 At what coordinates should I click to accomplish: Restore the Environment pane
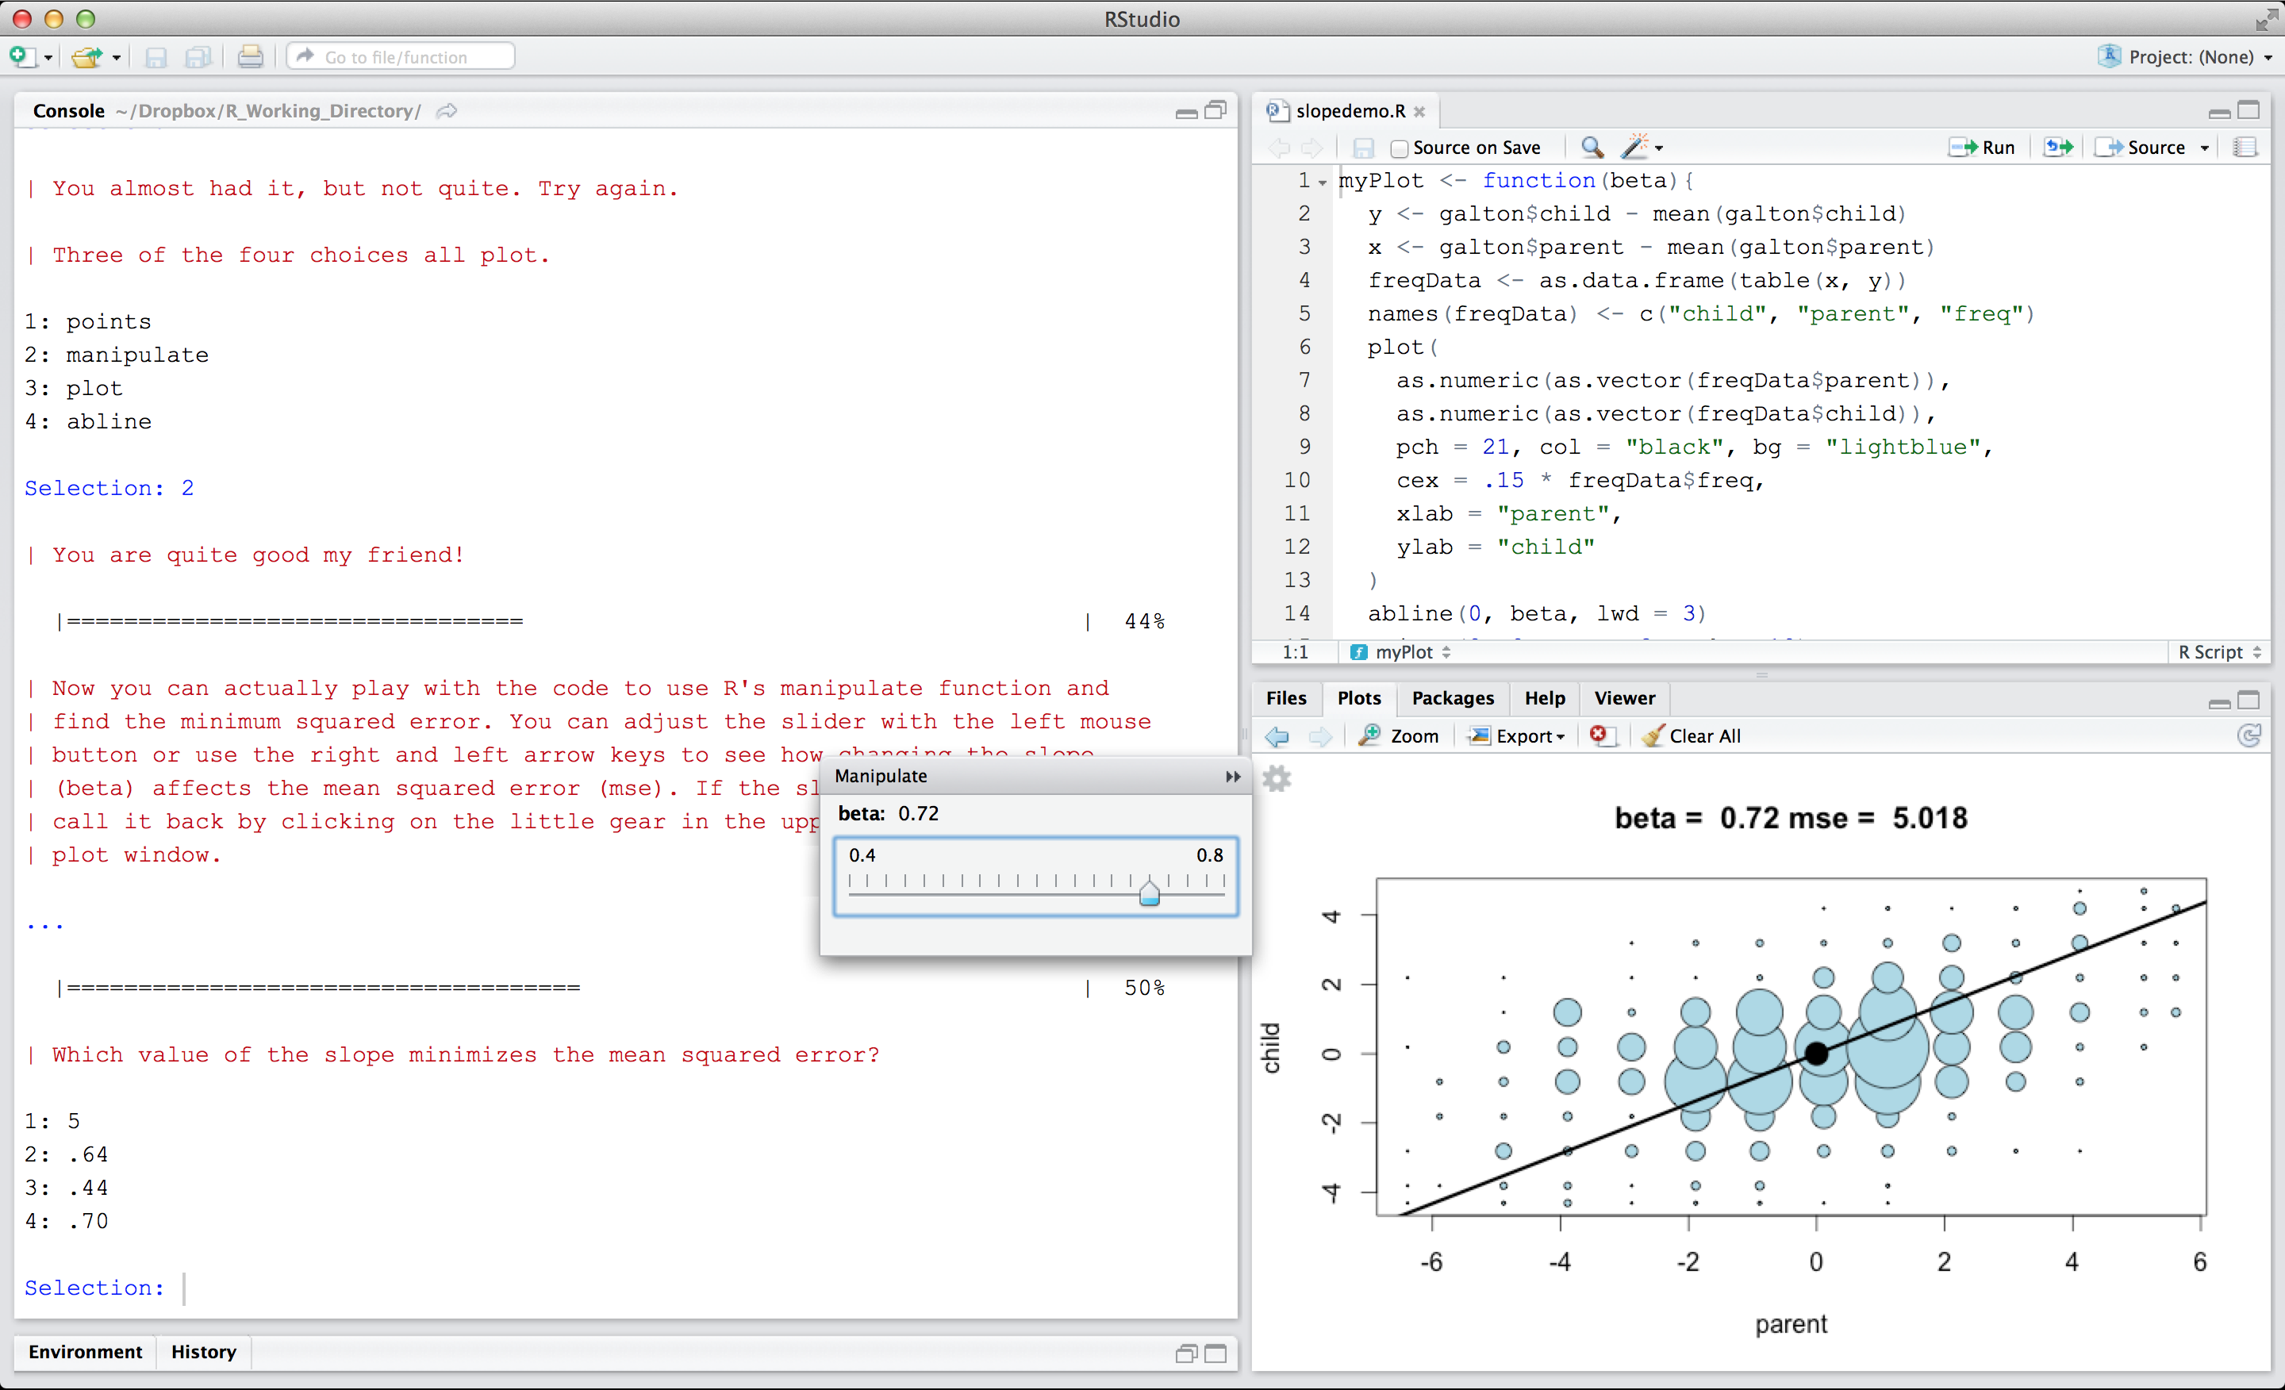pyautogui.click(x=1186, y=1354)
